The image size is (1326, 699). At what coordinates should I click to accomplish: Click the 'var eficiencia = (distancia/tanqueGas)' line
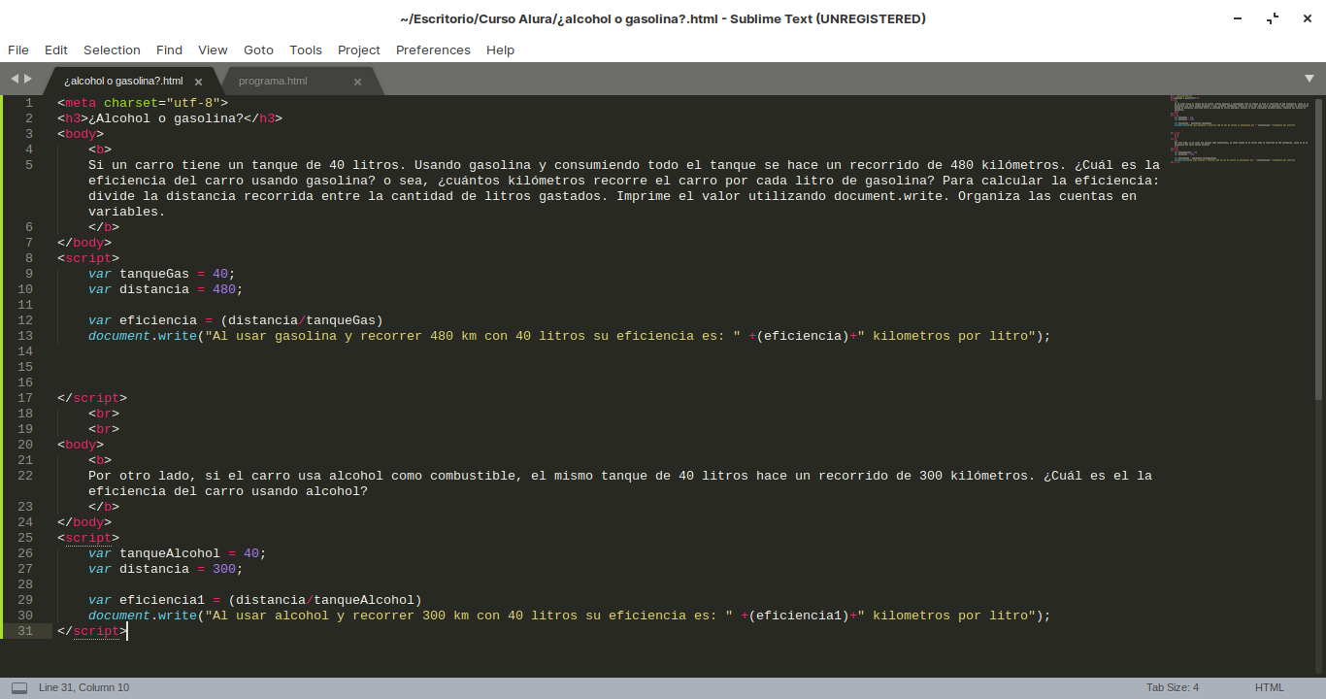[x=236, y=320]
